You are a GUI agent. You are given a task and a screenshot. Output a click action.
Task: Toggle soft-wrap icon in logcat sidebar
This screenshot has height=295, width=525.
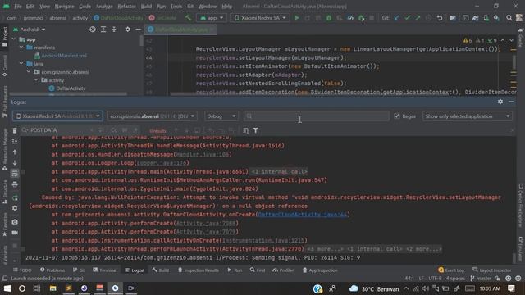tap(15, 173)
